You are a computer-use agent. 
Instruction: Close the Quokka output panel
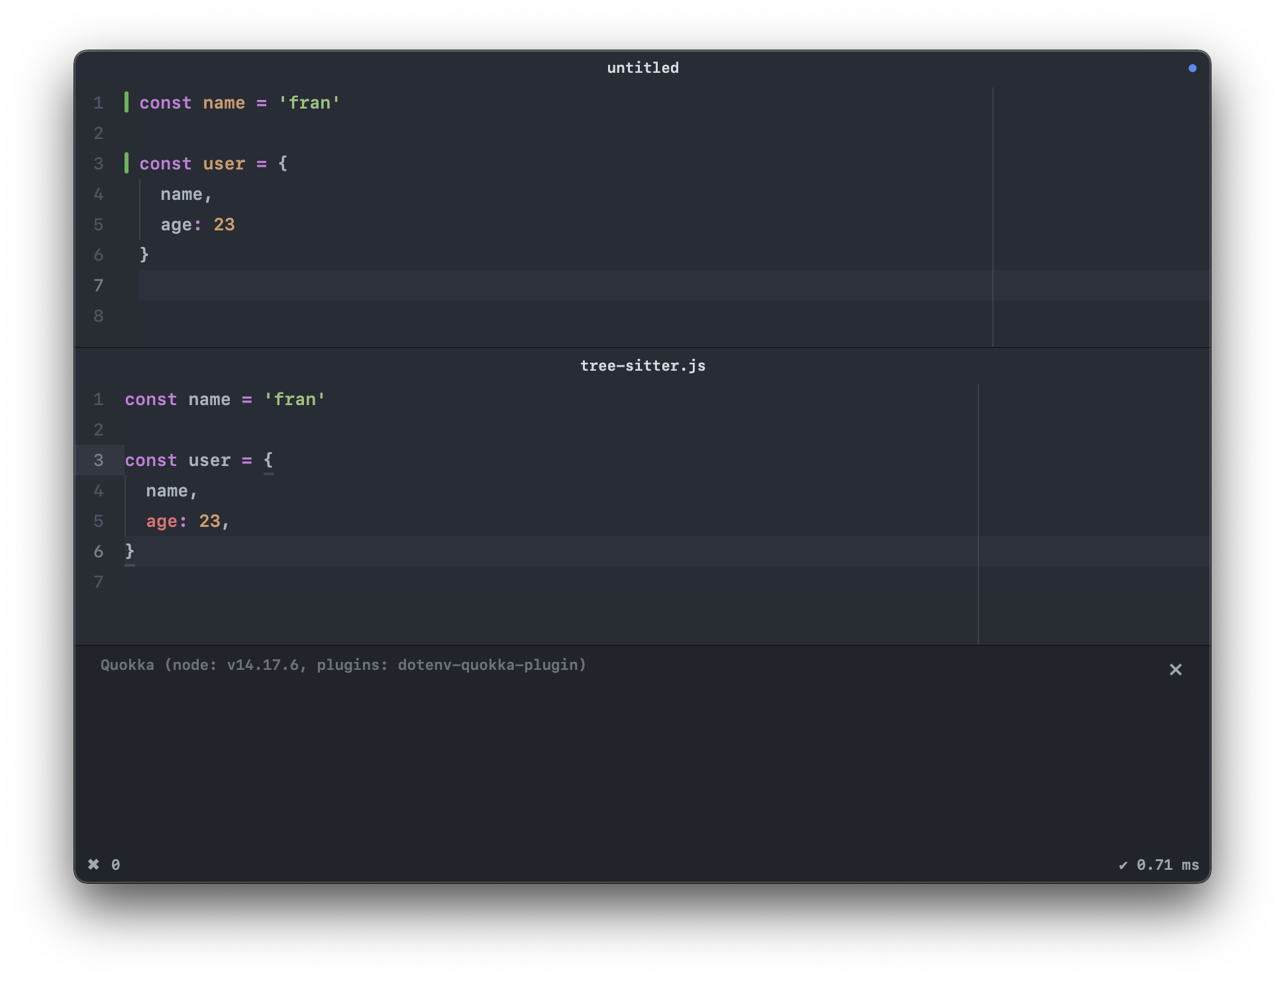pos(1176,670)
